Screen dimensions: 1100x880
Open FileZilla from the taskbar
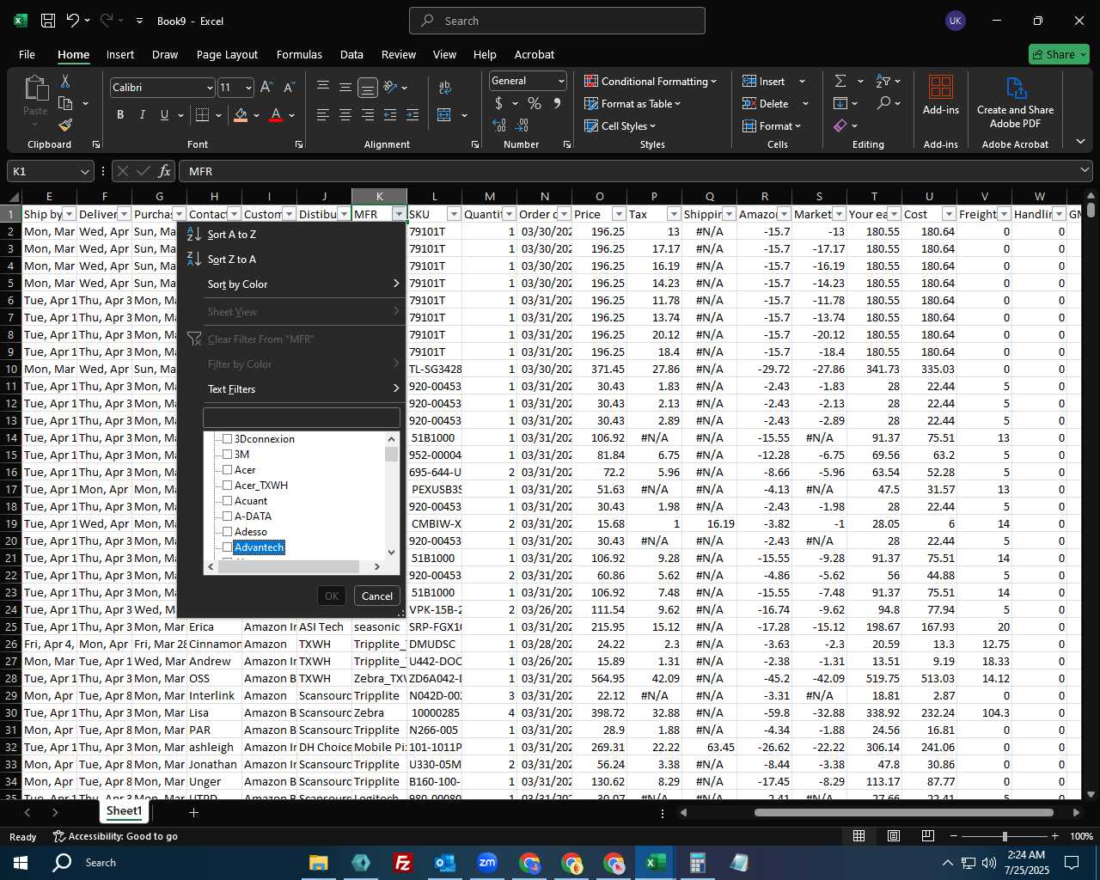(403, 862)
